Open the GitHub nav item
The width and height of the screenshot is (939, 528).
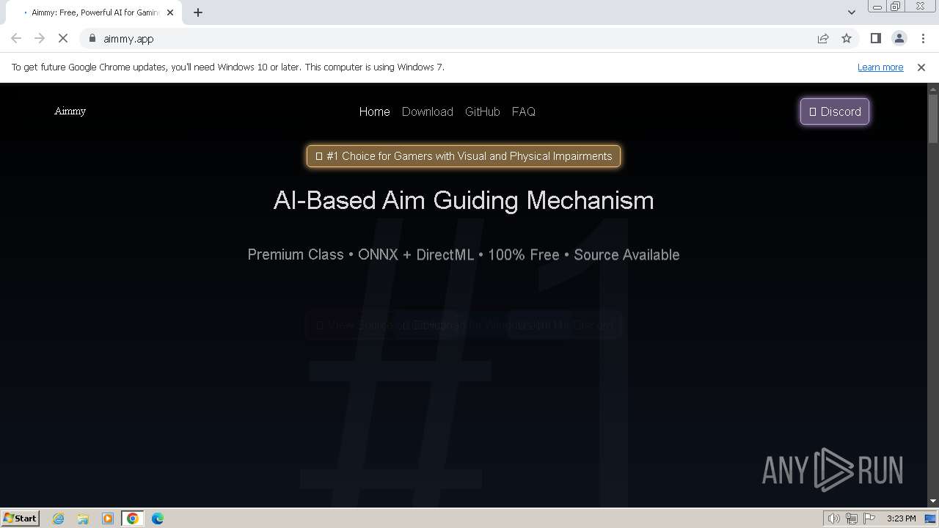click(483, 111)
